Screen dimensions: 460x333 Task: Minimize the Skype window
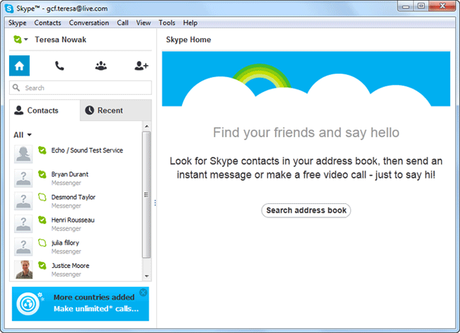point(406,6)
